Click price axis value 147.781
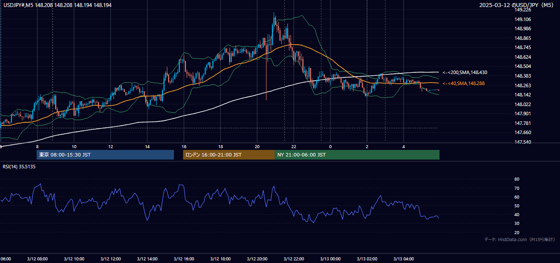The height and width of the screenshot is (263, 560). (523, 123)
